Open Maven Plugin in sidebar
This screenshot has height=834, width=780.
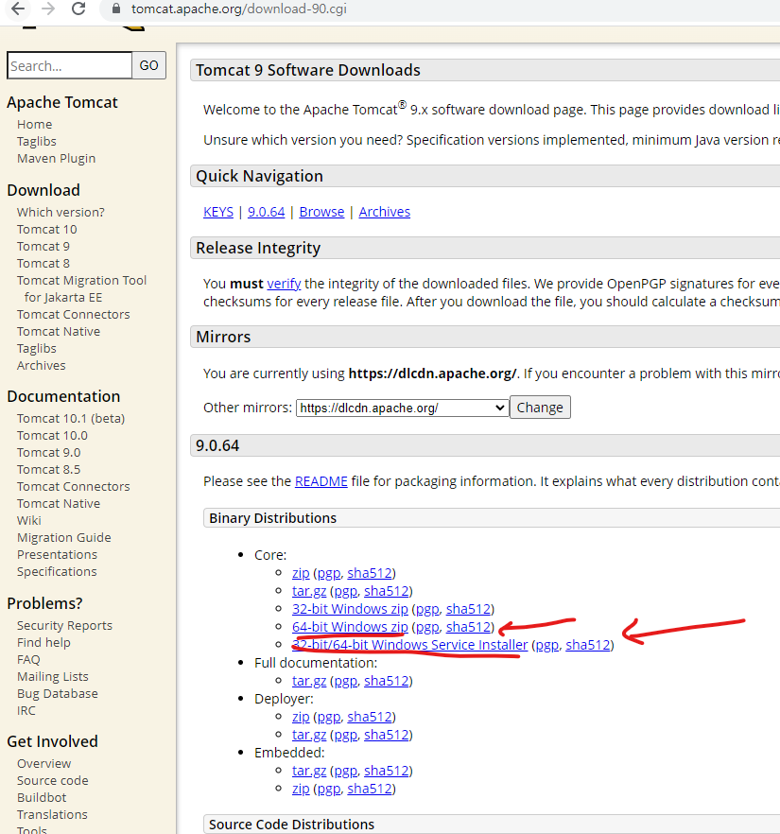pyautogui.click(x=57, y=159)
